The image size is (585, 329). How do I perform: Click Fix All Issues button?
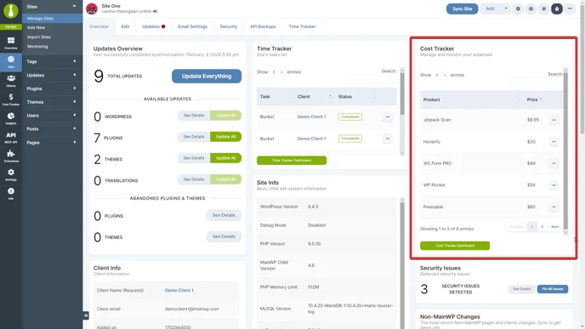pyautogui.click(x=553, y=289)
